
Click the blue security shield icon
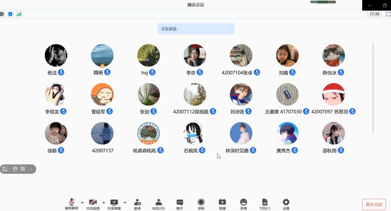tap(10, 14)
